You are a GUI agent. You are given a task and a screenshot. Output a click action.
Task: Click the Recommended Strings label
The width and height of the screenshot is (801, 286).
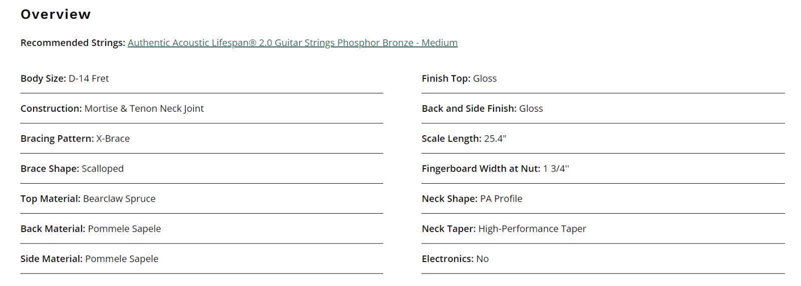[x=73, y=43]
